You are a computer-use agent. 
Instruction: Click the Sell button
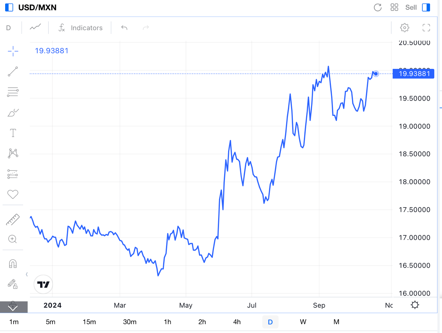point(411,7)
